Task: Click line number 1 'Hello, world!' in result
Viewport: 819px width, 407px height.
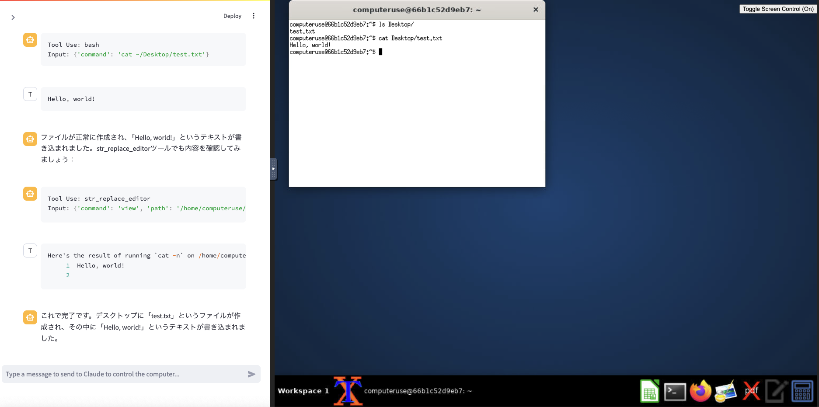Action: (95, 265)
